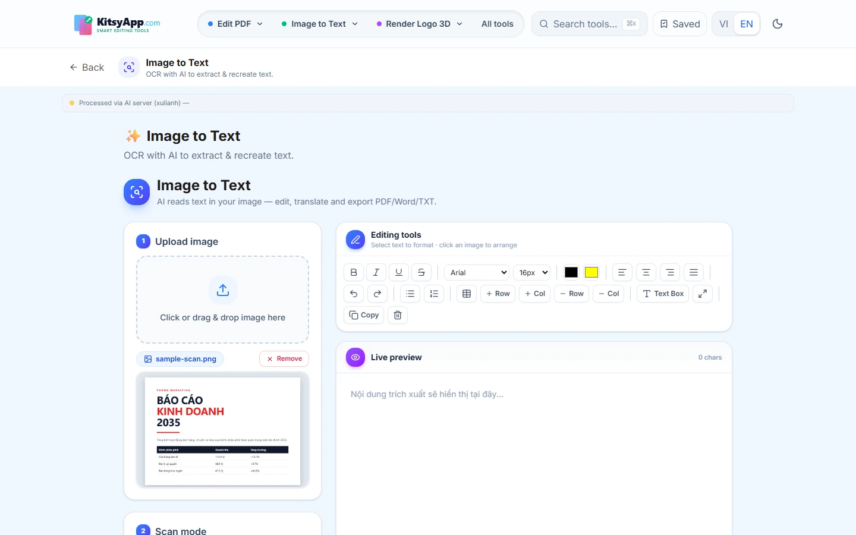Image resolution: width=856 pixels, height=535 pixels.
Task: Insert a table
Action: (467, 294)
